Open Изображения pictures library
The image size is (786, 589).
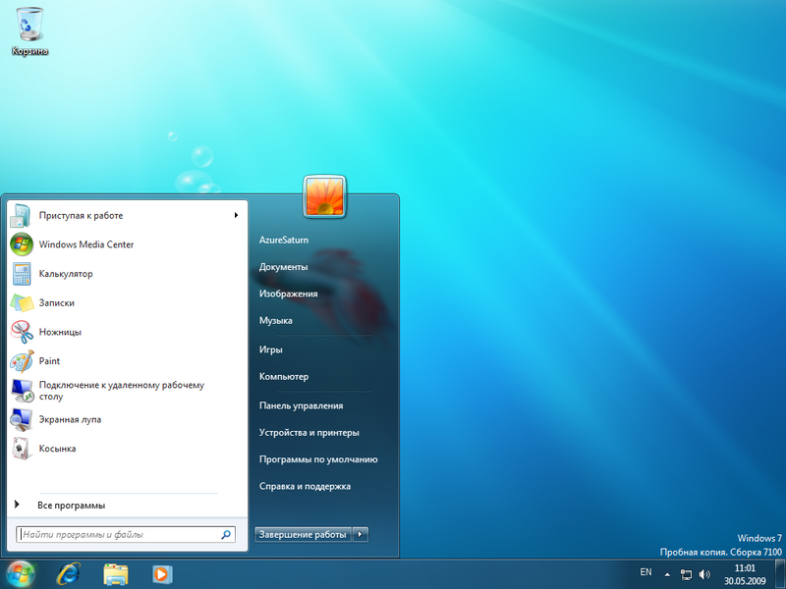click(x=288, y=294)
